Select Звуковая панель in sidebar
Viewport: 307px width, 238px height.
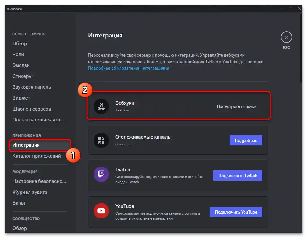[x=32, y=87]
